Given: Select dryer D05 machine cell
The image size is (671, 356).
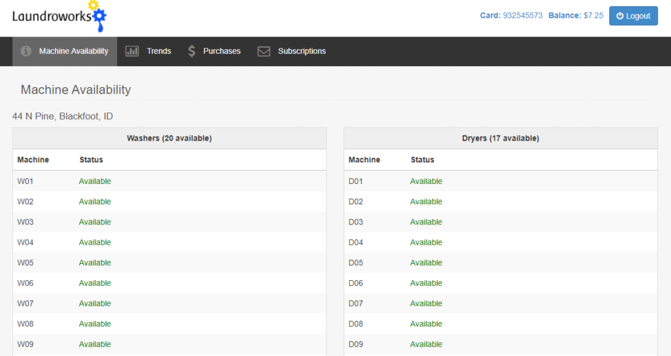Looking at the screenshot, I should [356, 263].
